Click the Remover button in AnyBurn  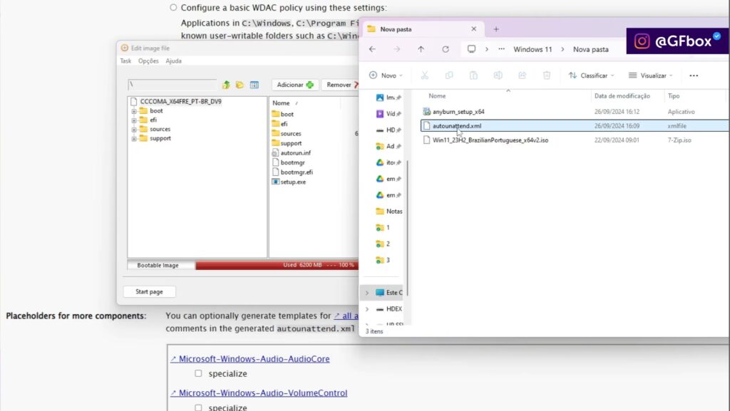coord(341,85)
